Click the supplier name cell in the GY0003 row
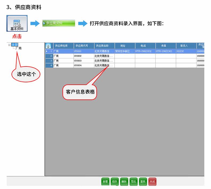Viewport: 211px width, 189px height. pyautogui.click(x=104, y=61)
